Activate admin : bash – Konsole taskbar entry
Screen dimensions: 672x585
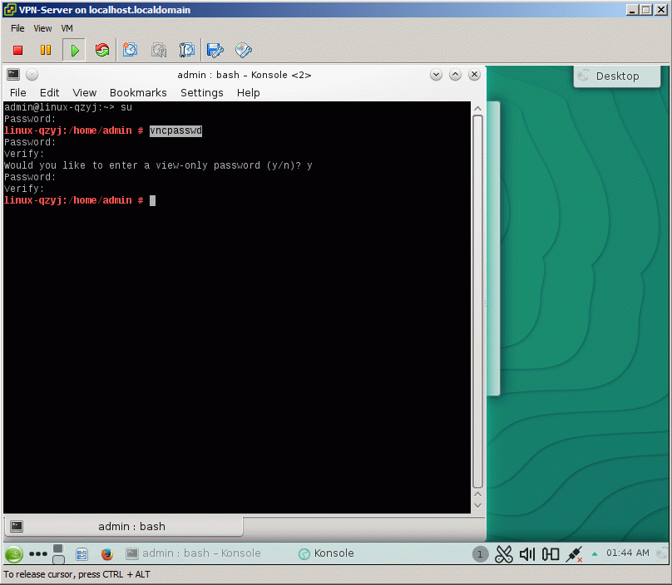193,553
